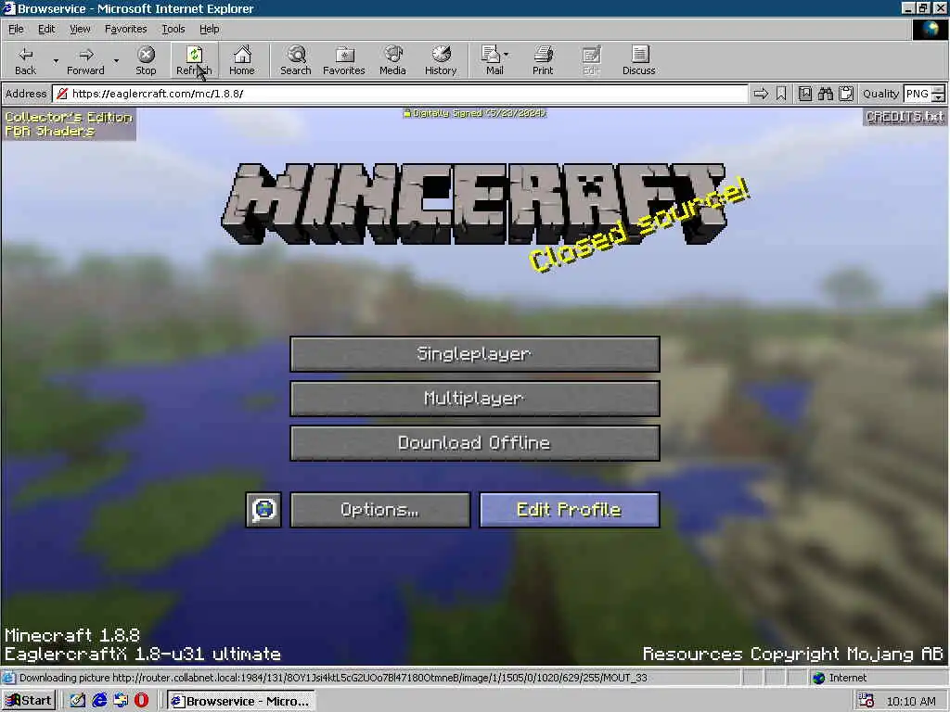Click the Discuss toolbar icon
Image resolution: width=950 pixels, height=712 pixels.
point(639,60)
